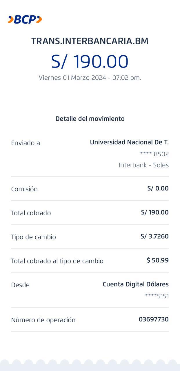Click the TRANS.INTERBANCARIA.BM title
The image size is (180, 371).
90,41
